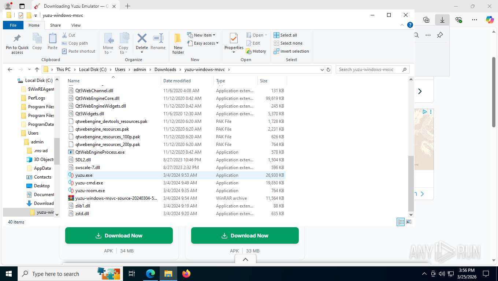Sort by the Size column header
Viewport: 498px width, 281px height.
click(x=272, y=81)
